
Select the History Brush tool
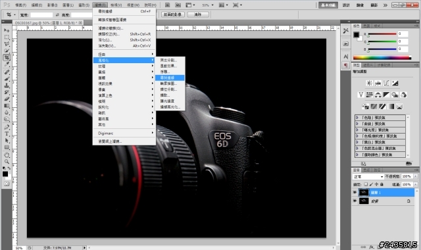[7, 92]
